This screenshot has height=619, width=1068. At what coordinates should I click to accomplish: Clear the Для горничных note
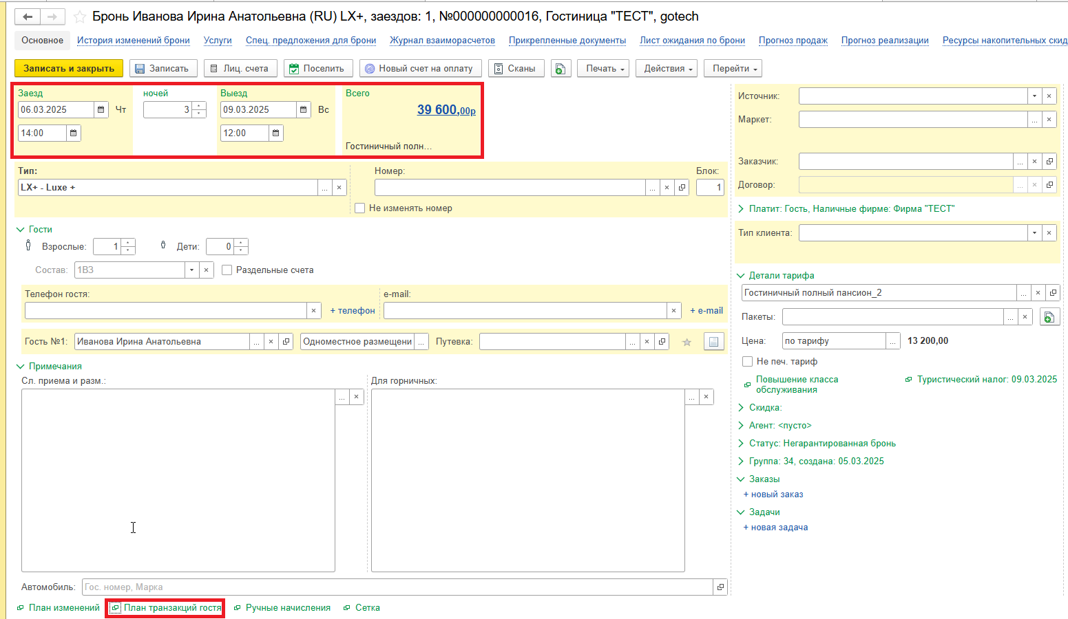706,397
